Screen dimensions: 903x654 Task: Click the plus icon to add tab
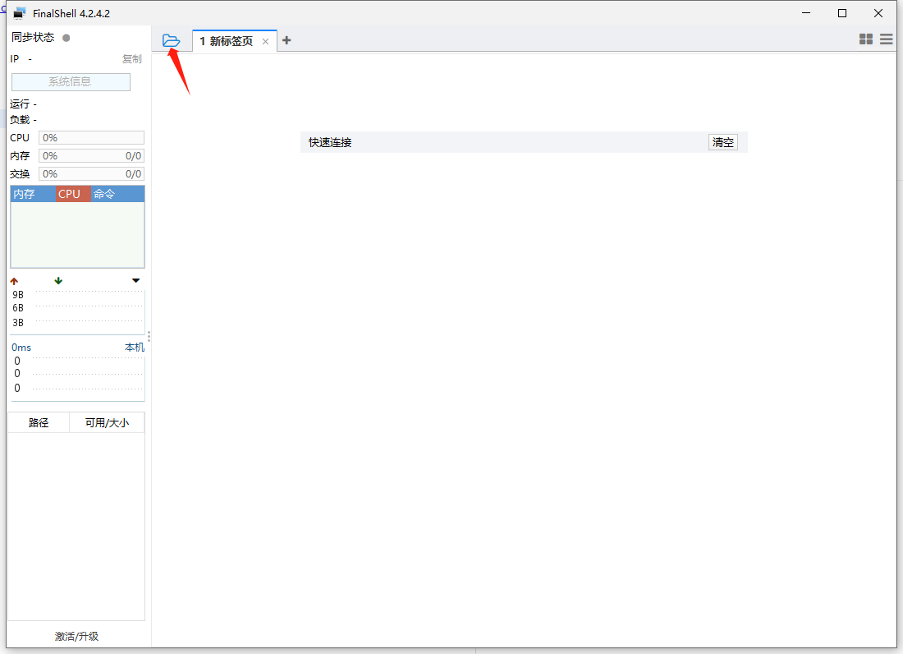click(x=286, y=40)
